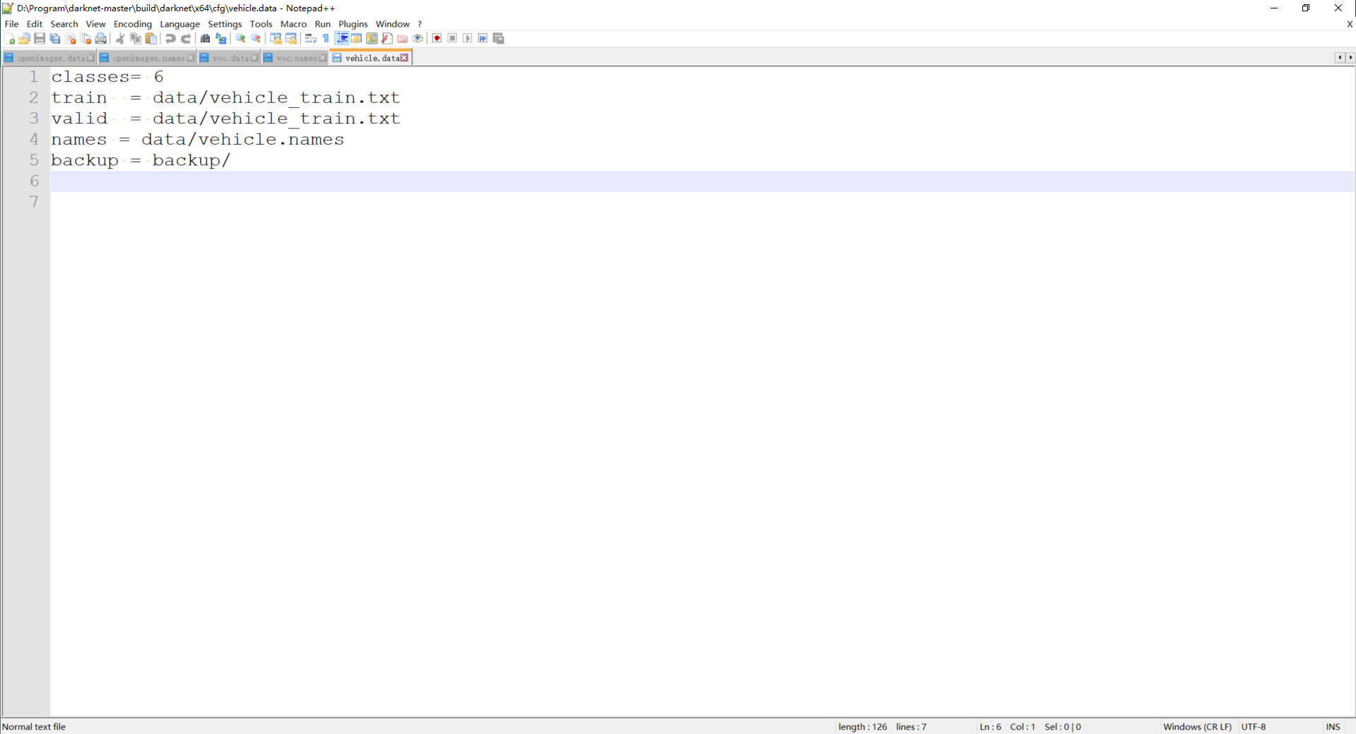Click the UTF-8 encoding status indicator
1356x734 pixels.
1254,726
